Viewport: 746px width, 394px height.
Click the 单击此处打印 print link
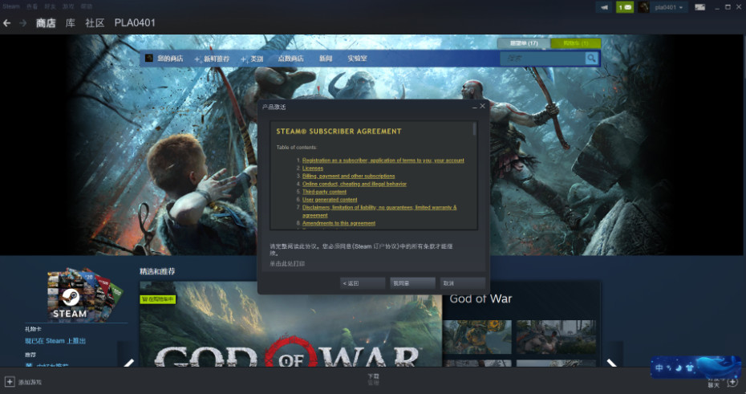(x=287, y=263)
